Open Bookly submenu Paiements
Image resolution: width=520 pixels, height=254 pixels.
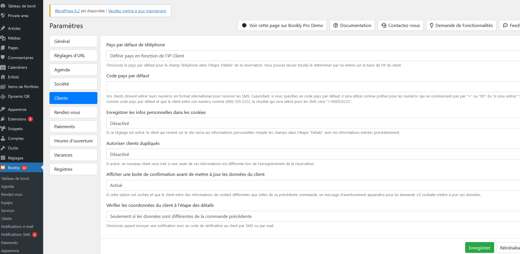[9, 243]
